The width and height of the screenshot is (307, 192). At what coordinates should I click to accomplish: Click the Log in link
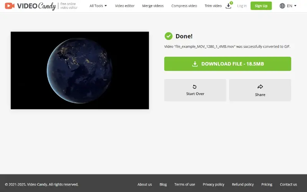tap(242, 6)
